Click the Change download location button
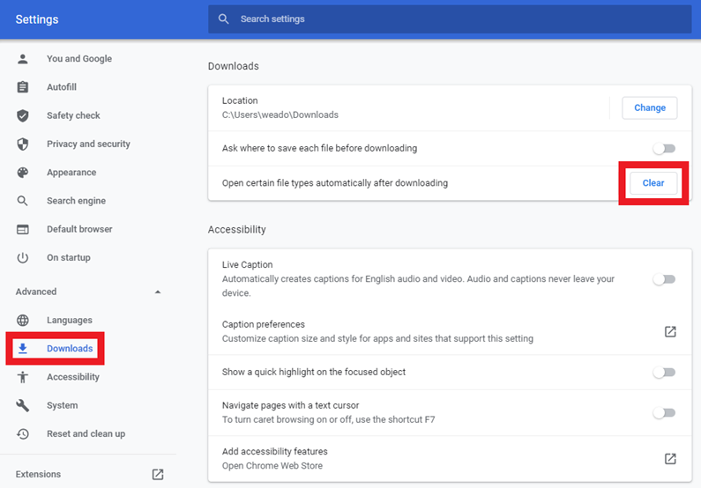 click(650, 107)
